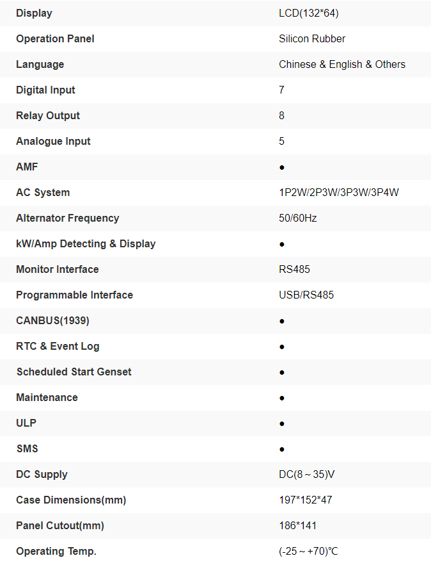Click the 1P2W/2P3W/3P3W/3P4W value
431x574 pixels.
click(x=339, y=192)
